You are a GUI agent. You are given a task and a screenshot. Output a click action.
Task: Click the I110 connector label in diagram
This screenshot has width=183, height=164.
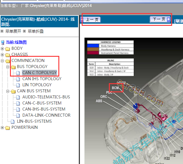pos(177,152)
